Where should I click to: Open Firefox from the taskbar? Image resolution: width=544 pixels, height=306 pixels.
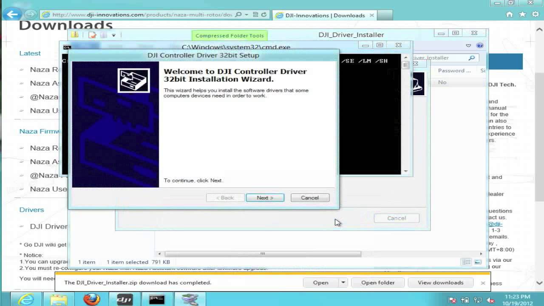[91, 300]
